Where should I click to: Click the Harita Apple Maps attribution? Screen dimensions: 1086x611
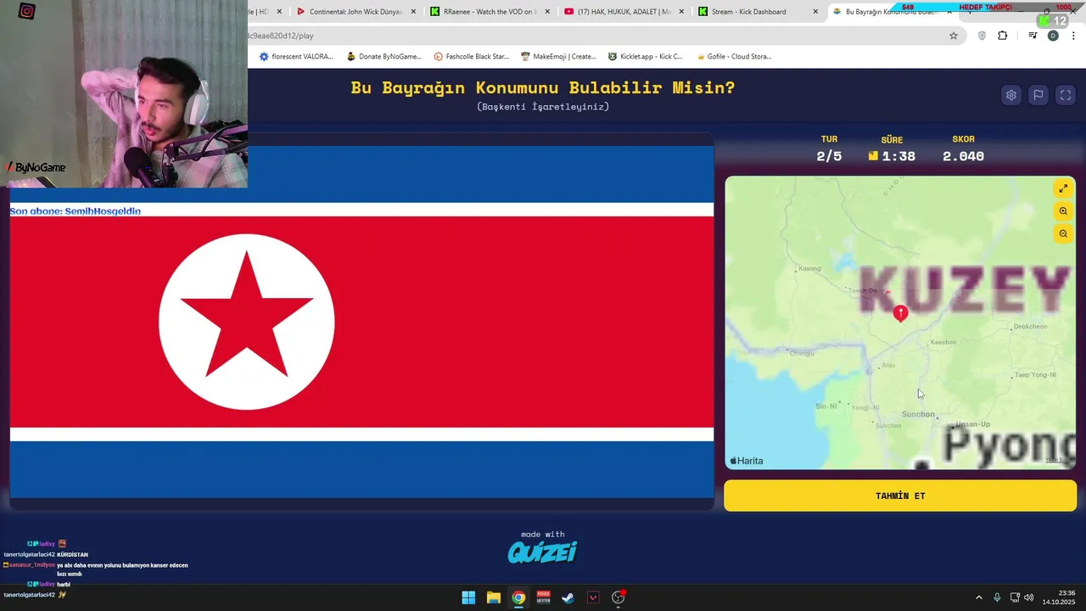coord(747,461)
